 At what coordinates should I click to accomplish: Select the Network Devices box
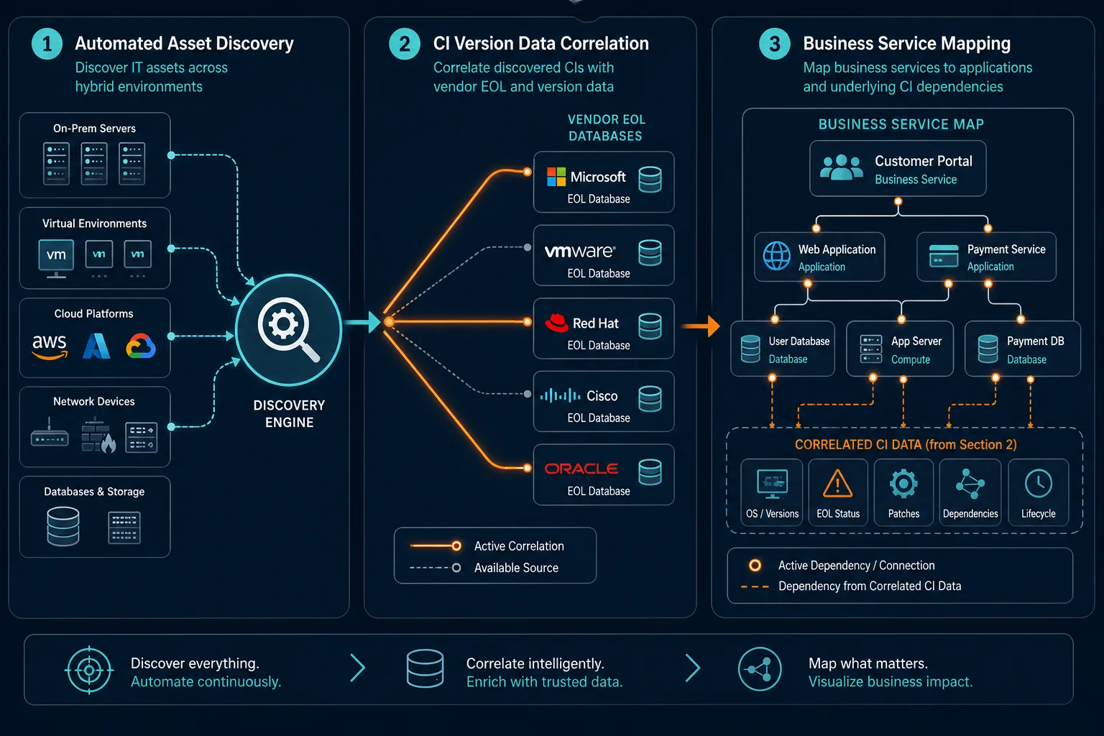(95, 427)
